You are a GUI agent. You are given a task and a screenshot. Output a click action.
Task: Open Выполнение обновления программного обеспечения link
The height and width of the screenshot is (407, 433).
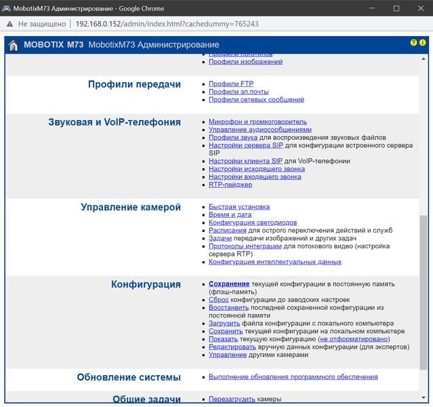point(293,377)
